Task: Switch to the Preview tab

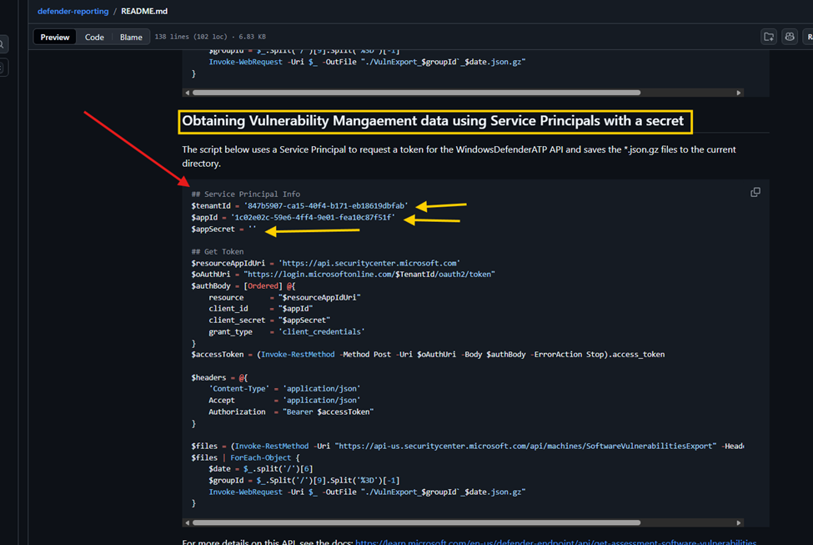Action: 55,37
